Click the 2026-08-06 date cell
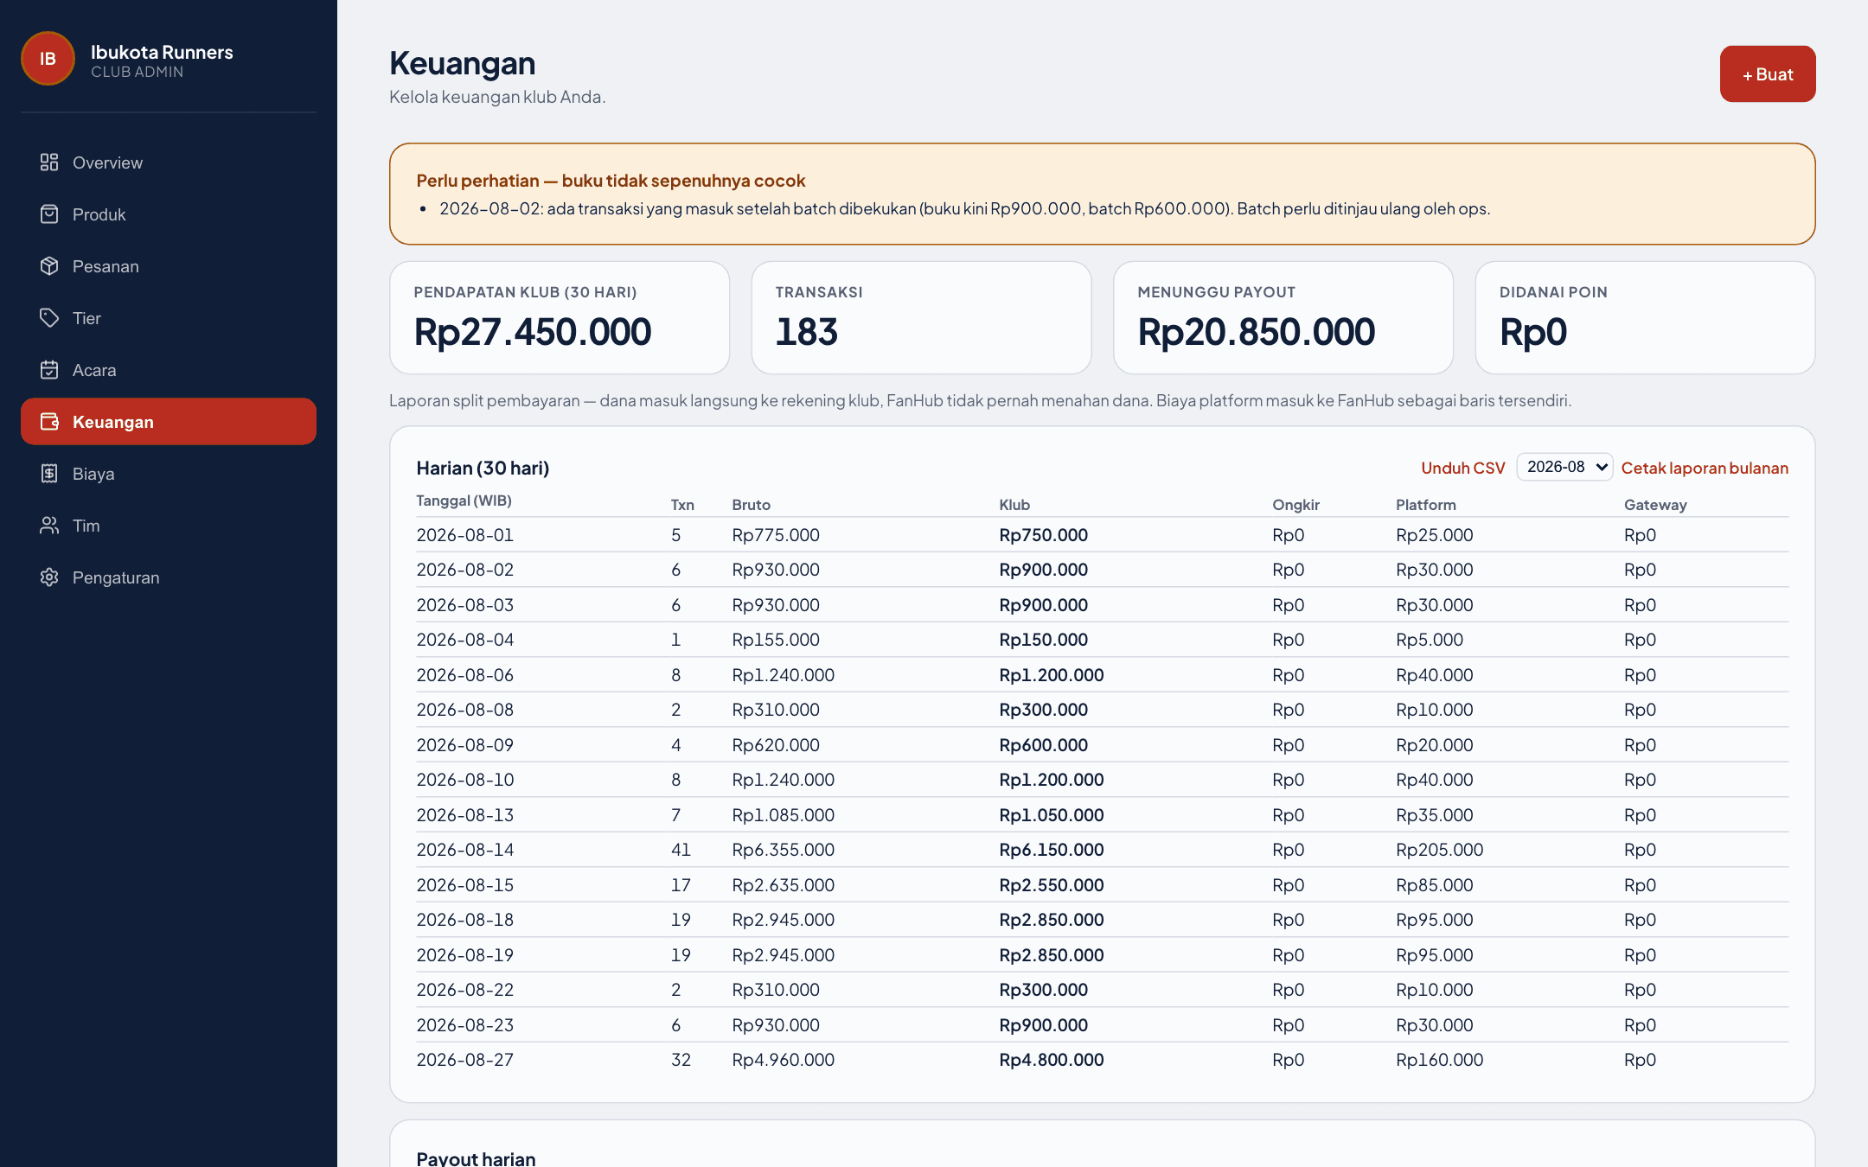Screen dimensions: 1868x1167 pos(465,675)
